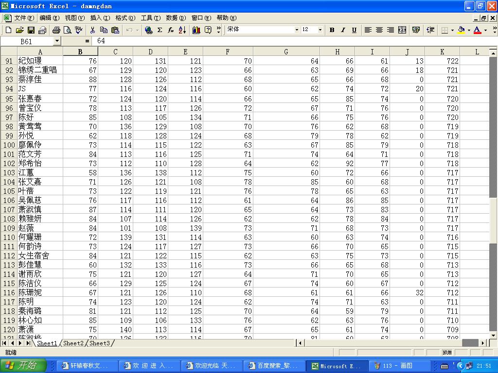Open the Print Preview tool

(x=67, y=30)
